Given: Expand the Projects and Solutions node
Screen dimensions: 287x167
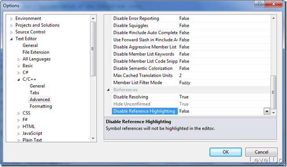Looking at the screenshot, I should 11,25.
